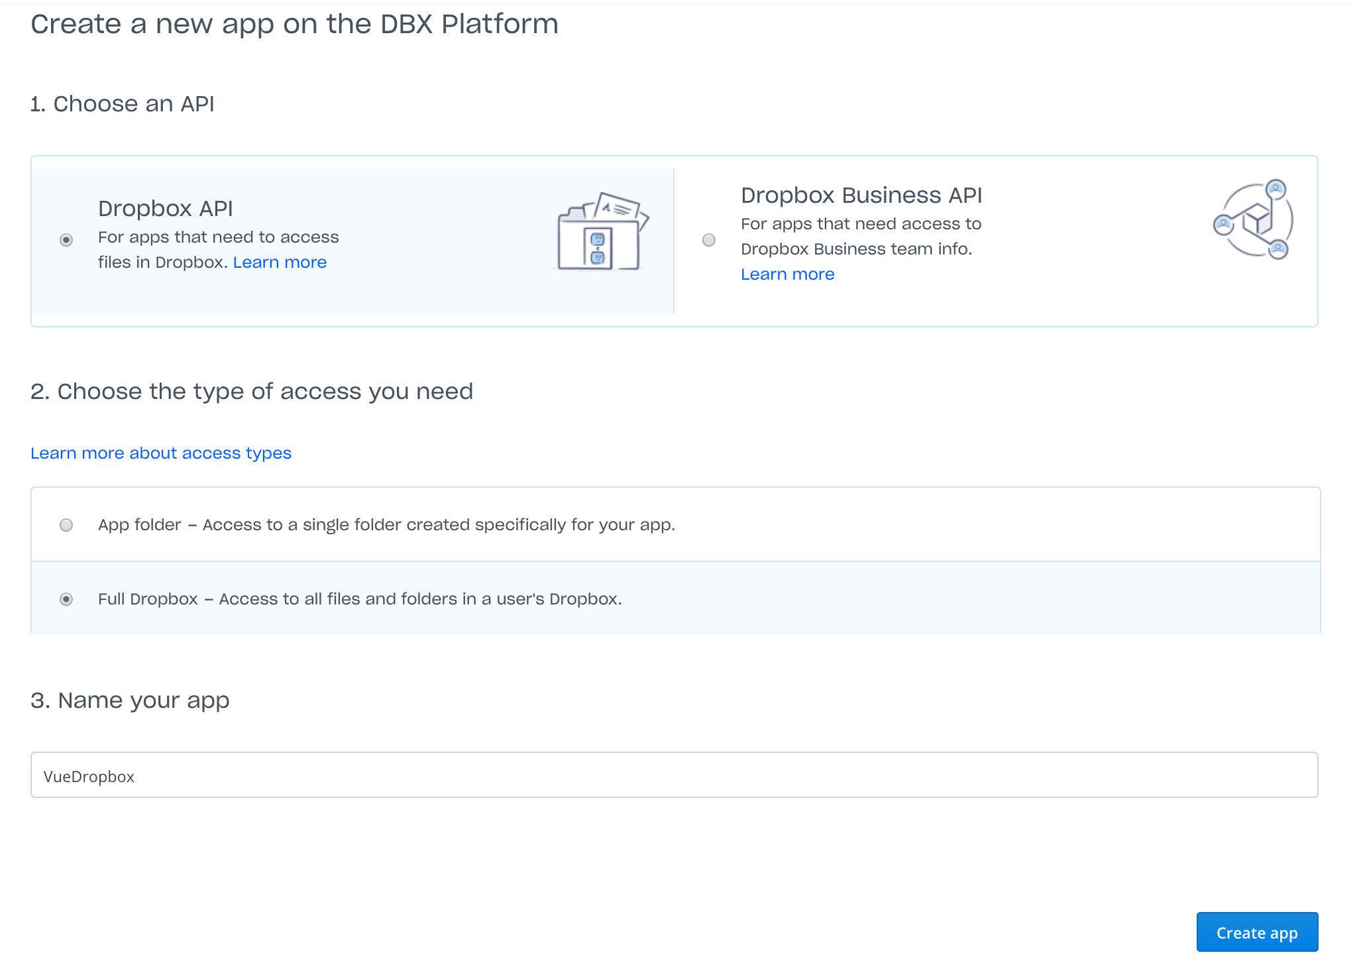Select the Dropbox API radio button
This screenshot has height=973, width=1357.
pos(65,241)
